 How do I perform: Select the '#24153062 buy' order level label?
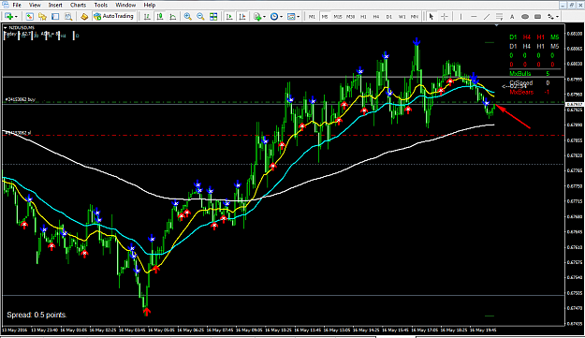[21, 99]
